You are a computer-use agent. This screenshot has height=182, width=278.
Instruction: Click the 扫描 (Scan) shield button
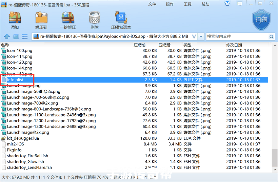[261, 20]
